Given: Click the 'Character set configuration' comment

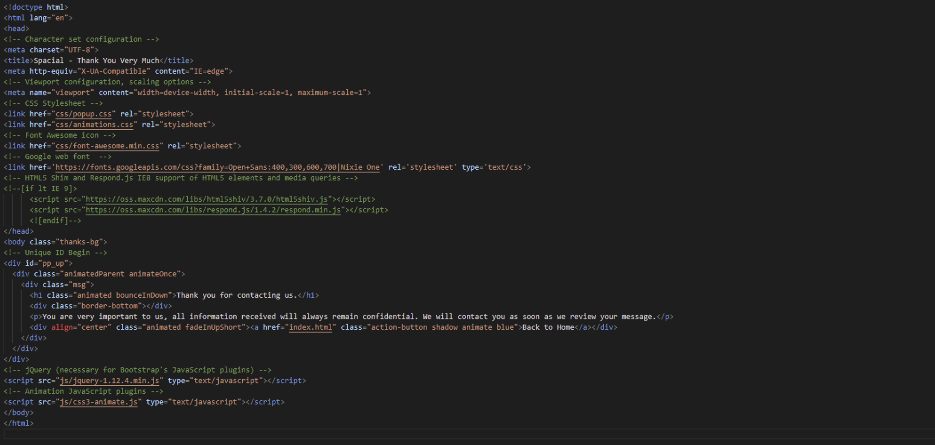Looking at the screenshot, I should pos(81,39).
